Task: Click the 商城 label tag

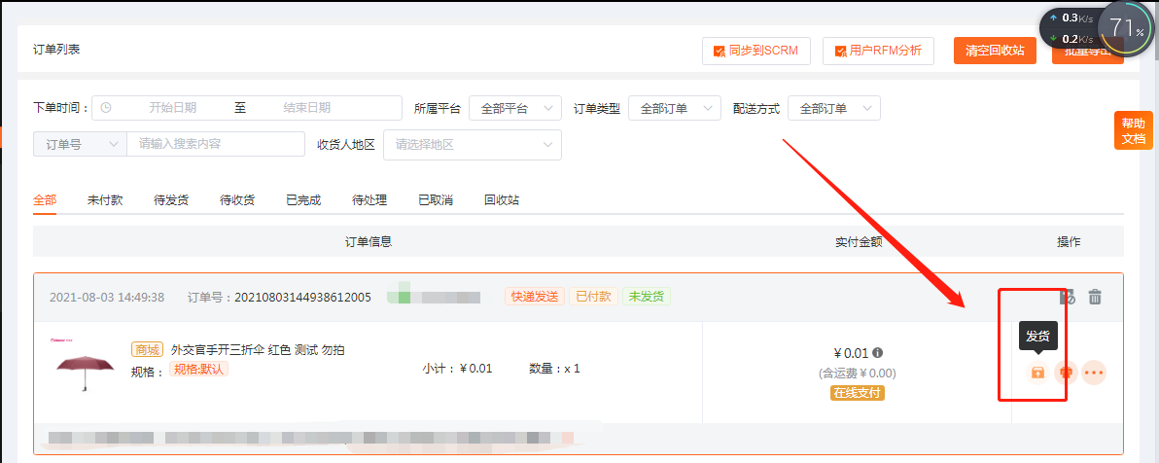Action: pyautogui.click(x=148, y=350)
